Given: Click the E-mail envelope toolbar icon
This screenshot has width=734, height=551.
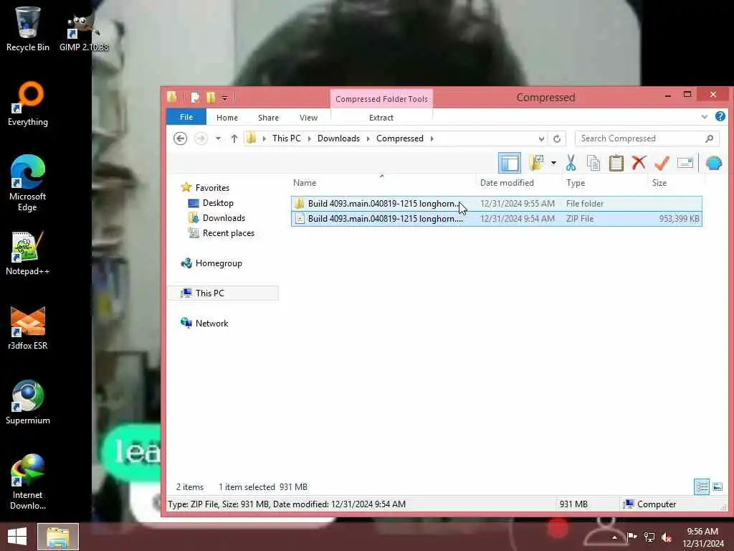Looking at the screenshot, I should (685, 163).
